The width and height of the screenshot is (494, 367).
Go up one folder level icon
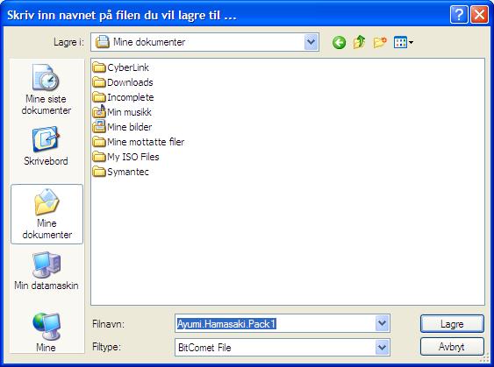coord(359,42)
